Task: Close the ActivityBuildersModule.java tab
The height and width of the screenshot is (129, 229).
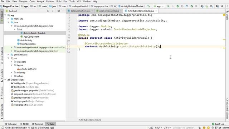Action: (x=156, y=11)
